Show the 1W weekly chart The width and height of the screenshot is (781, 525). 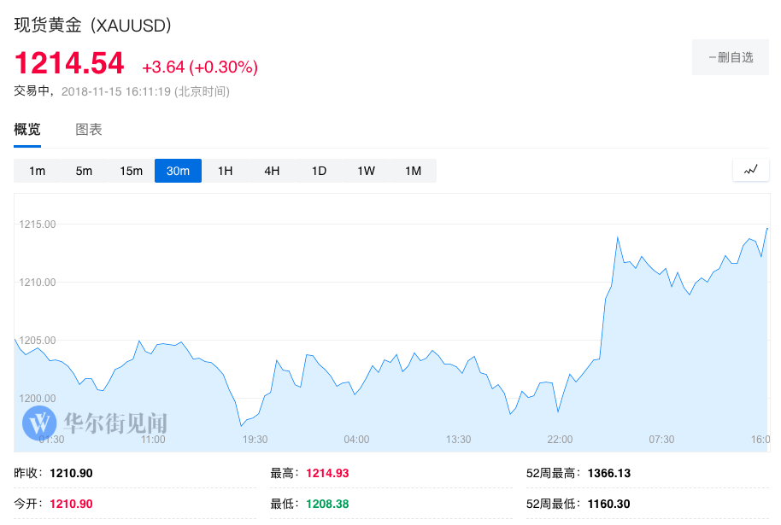(x=366, y=171)
